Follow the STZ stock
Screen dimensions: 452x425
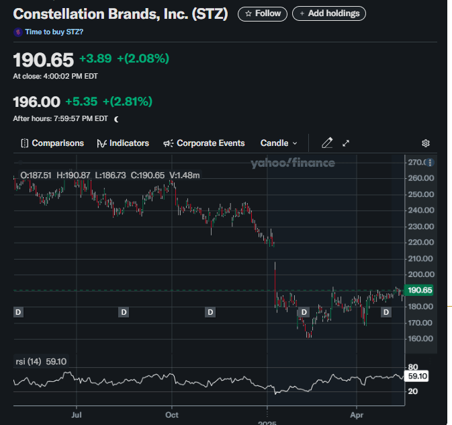(263, 13)
